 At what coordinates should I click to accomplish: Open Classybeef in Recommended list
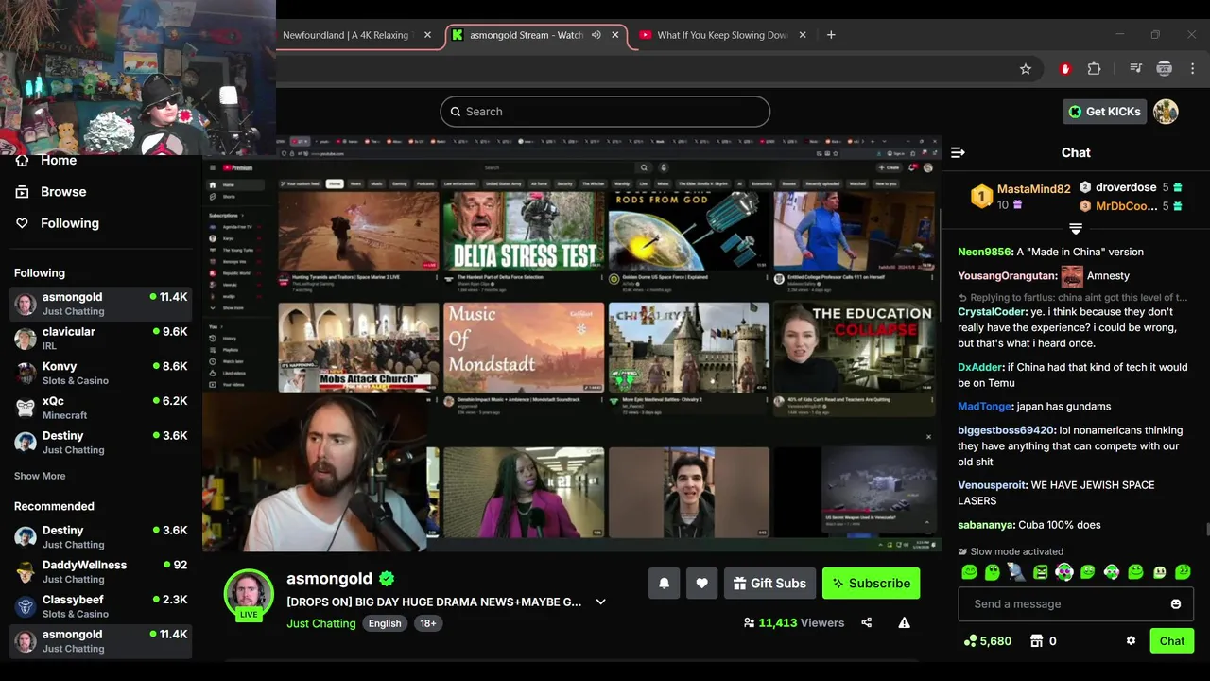(x=101, y=606)
